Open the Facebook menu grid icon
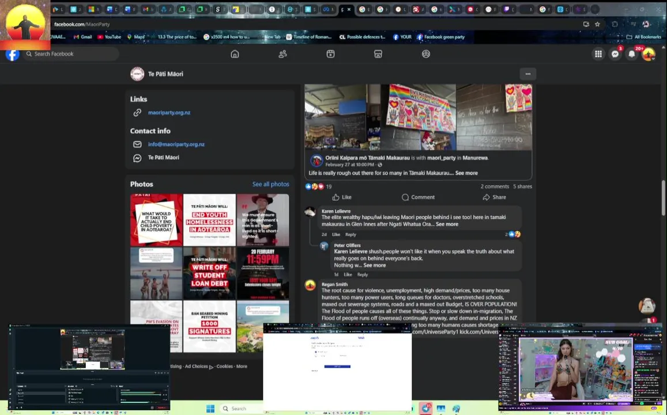The image size is (667, 415). 598,54
